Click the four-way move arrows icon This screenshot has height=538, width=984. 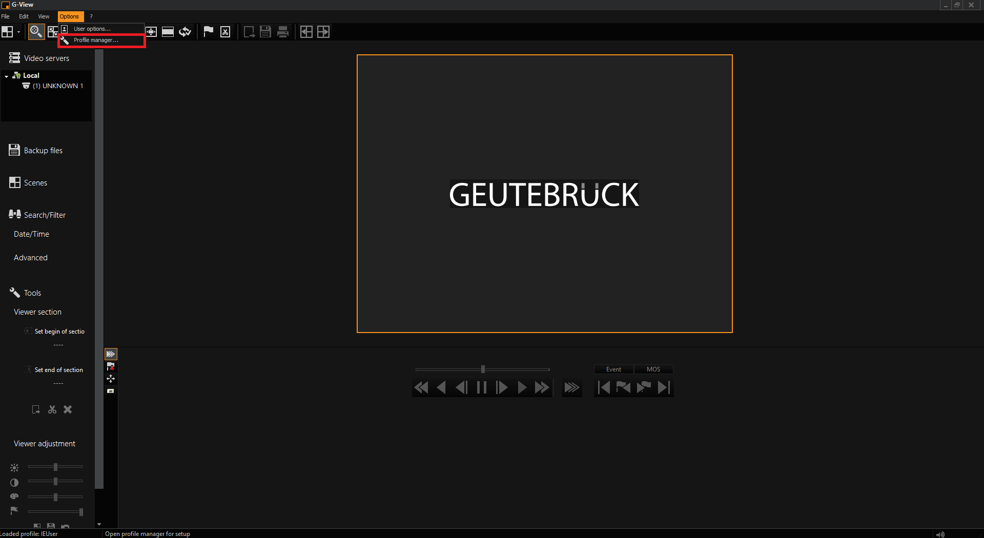111,379
